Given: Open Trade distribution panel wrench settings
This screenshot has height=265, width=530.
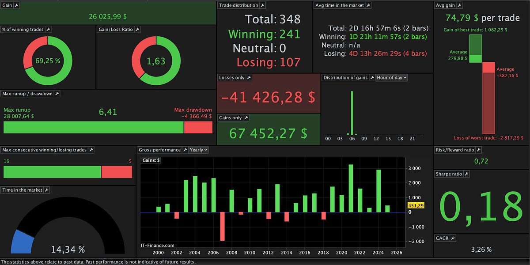Looking at the screenshot, I should (x=262, y=5).
